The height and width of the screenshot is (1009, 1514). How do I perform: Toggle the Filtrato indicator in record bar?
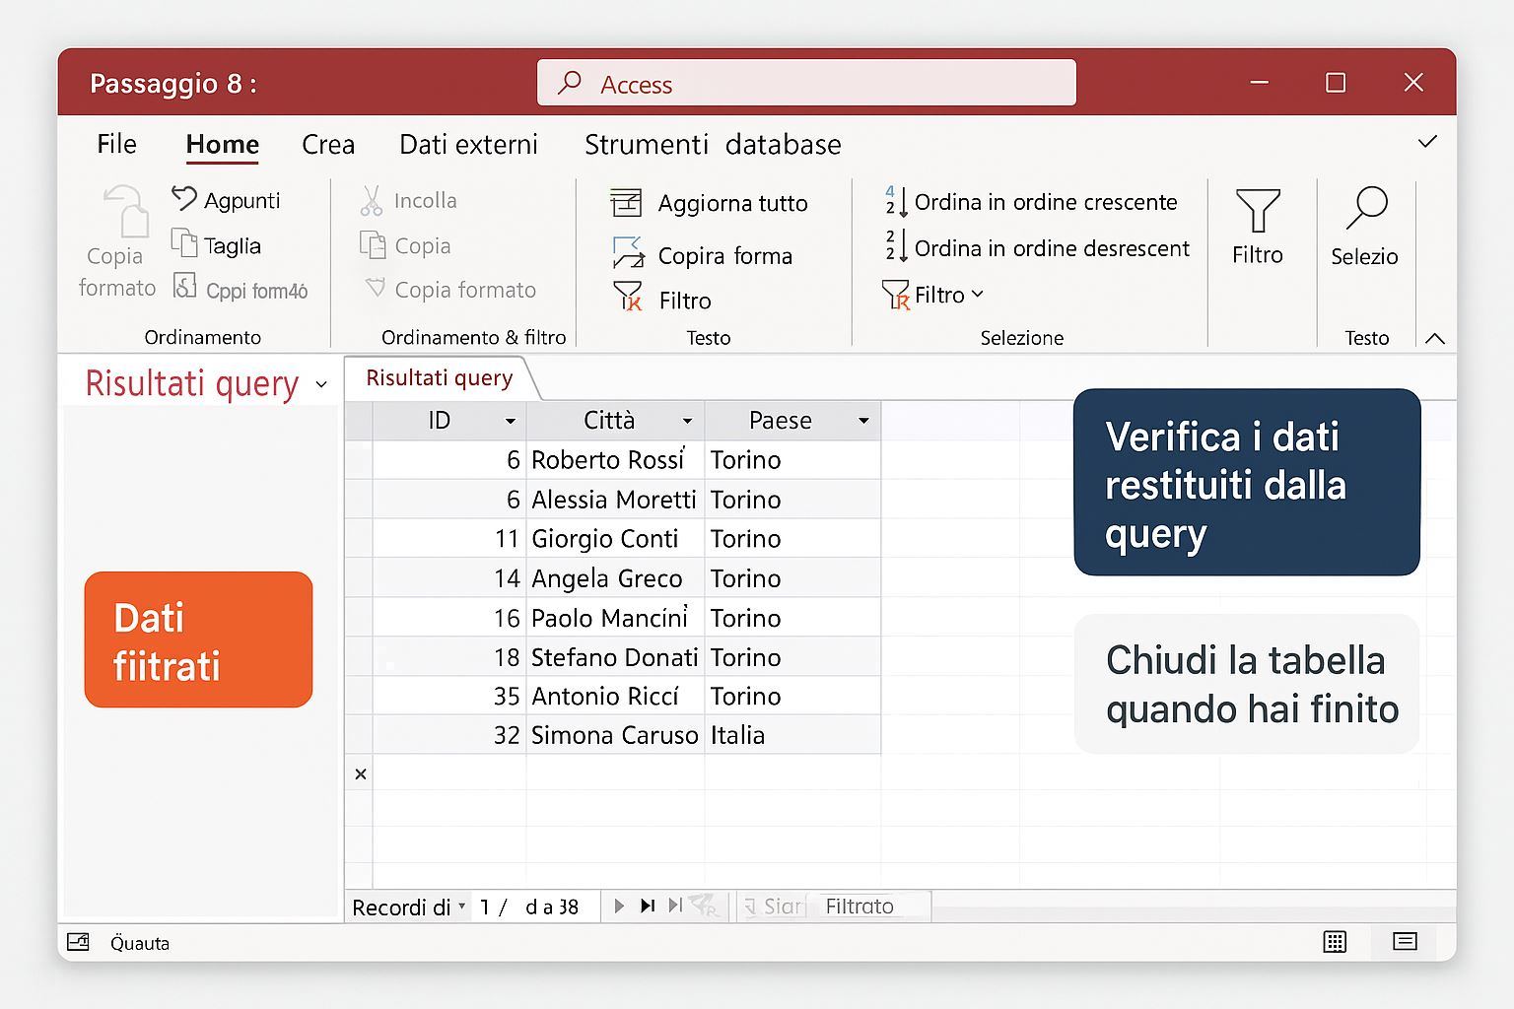point(860,907)
